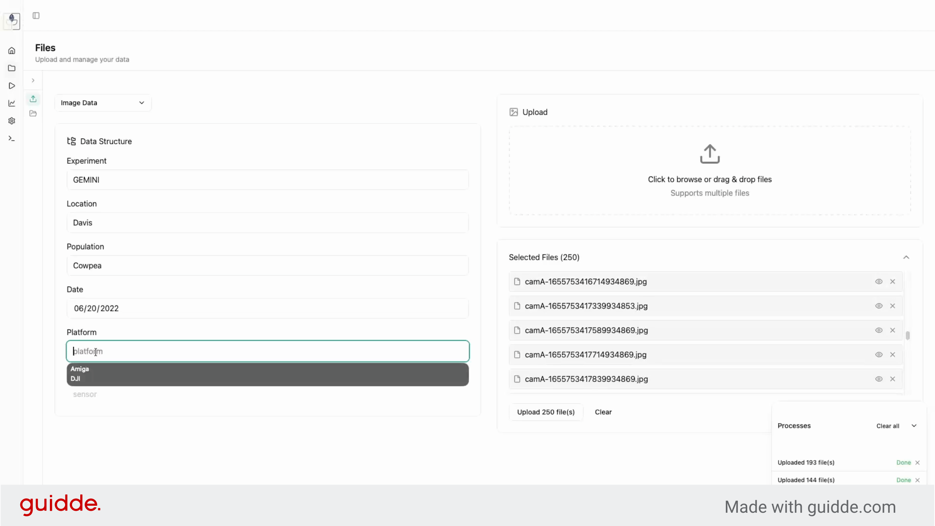Click the Clear button for selected files
The image size is (935, 526).
[x=603, y=412]
